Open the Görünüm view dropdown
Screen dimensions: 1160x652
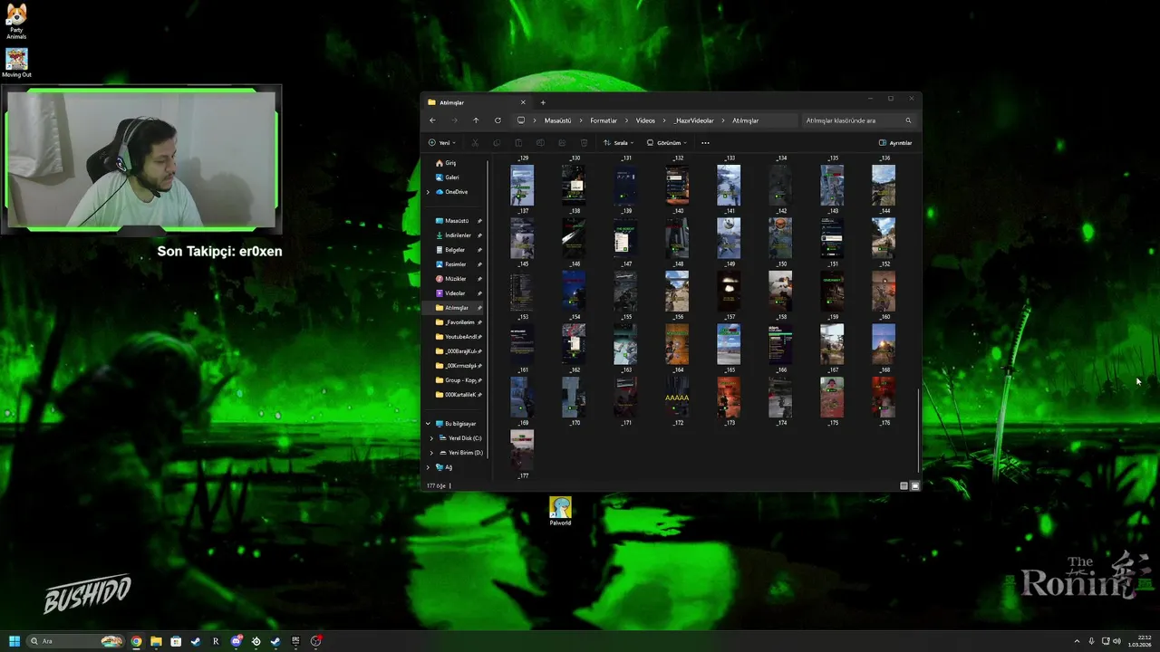666,142
